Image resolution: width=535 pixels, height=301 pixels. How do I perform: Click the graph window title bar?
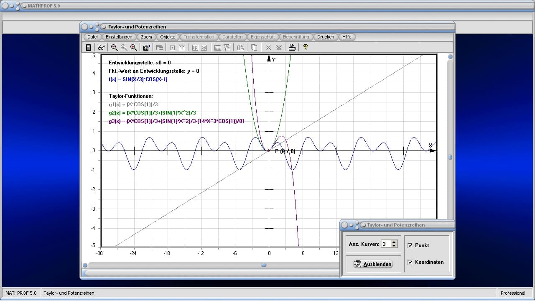tap(267, 27)
